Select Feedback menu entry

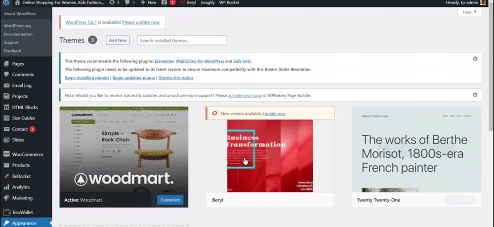pos(13,51)
